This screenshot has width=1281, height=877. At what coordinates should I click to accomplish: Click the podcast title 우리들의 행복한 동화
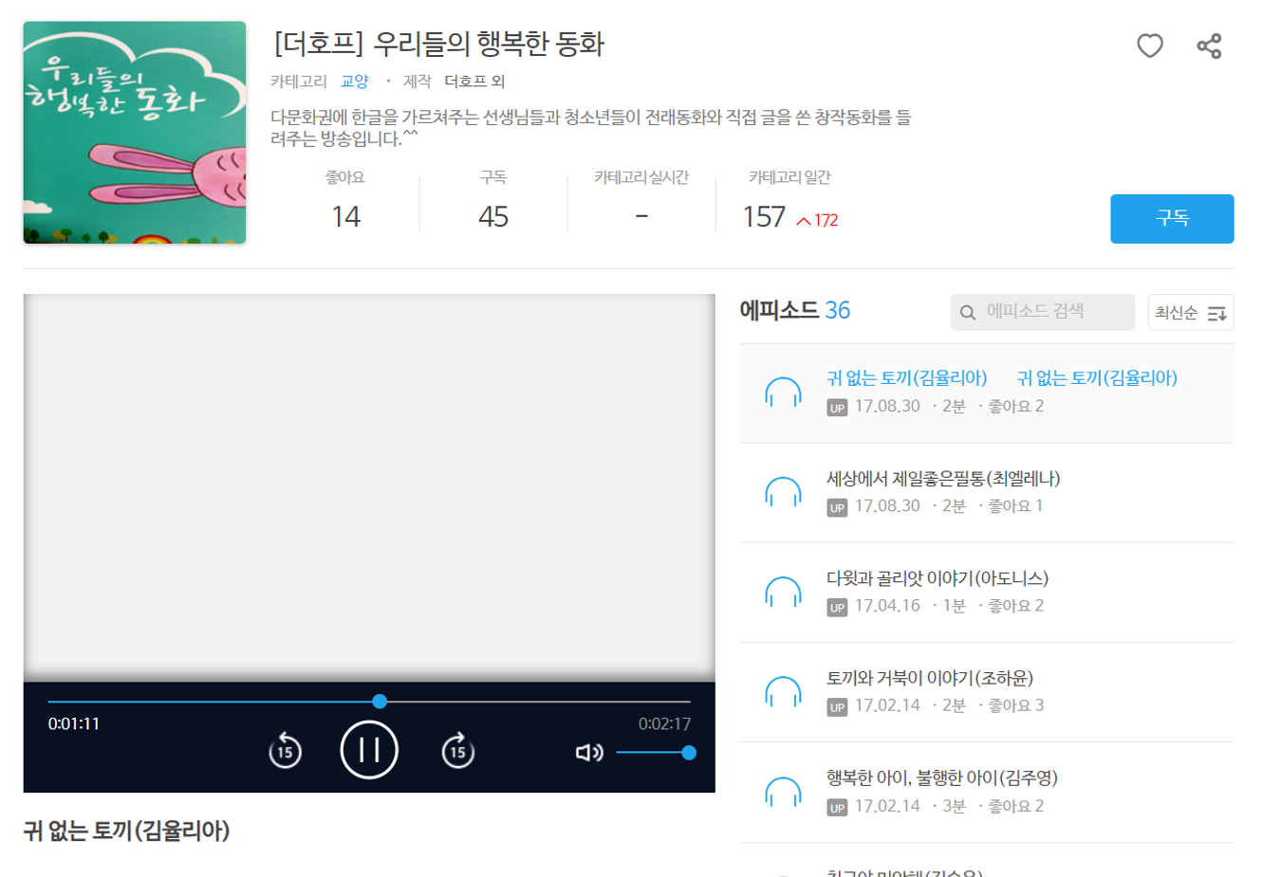tap(438, 44)
